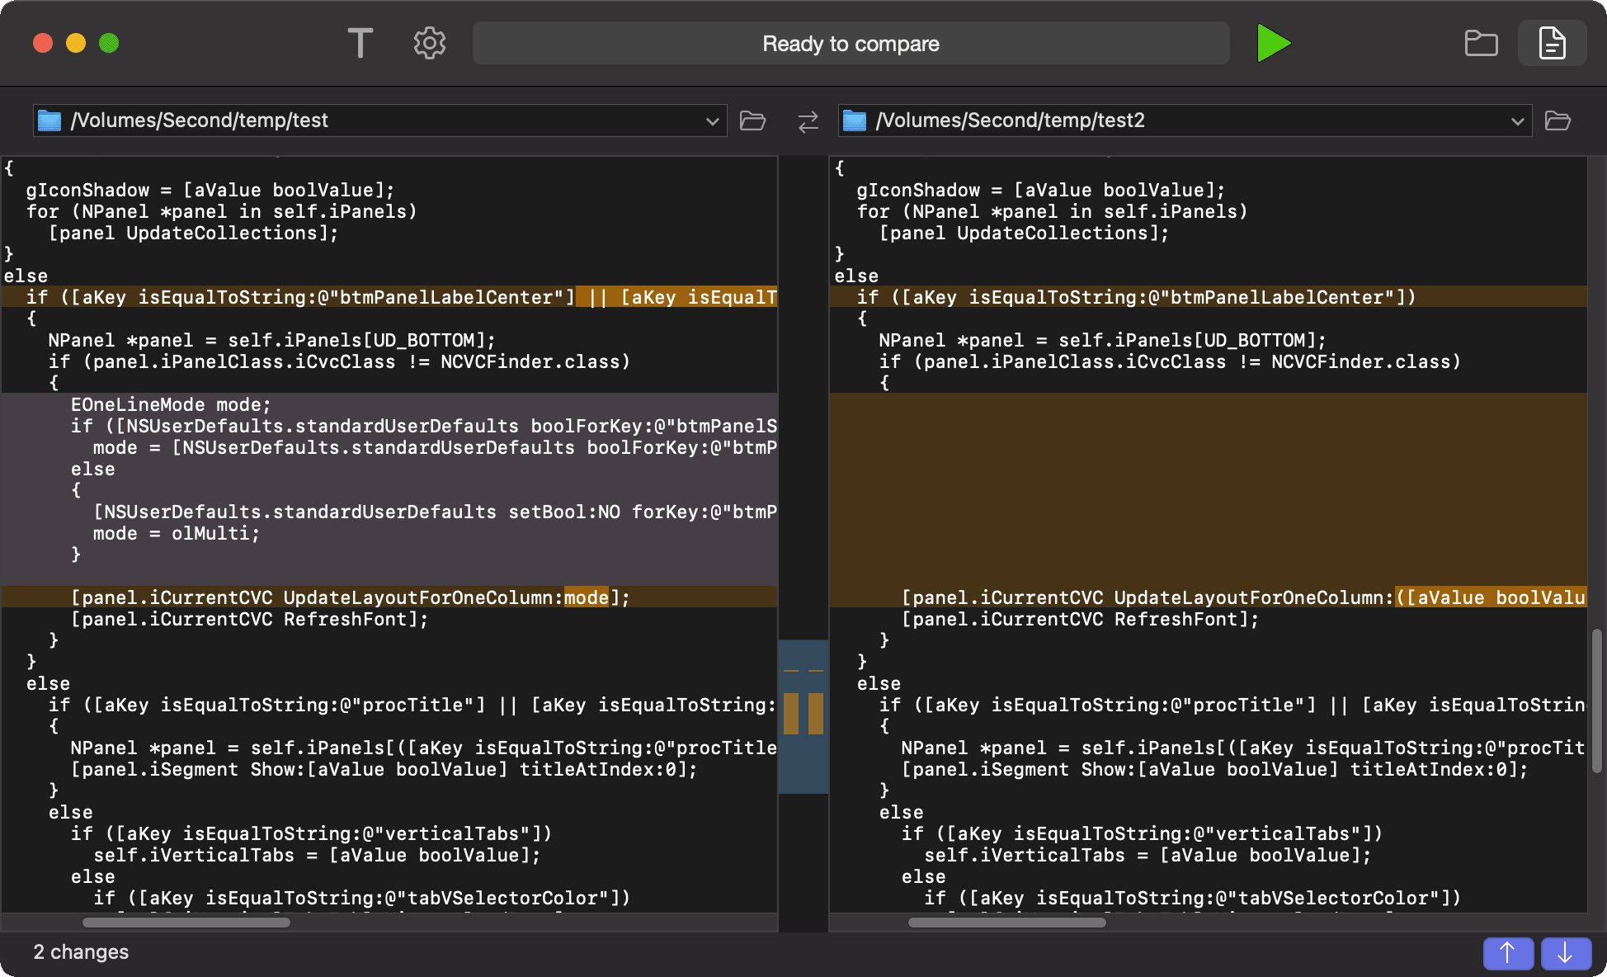Screen dimensions: 1607x977
Task: Browse for left folder /Volumes/Second/temp/test
Action: click(x=752, y=120)
